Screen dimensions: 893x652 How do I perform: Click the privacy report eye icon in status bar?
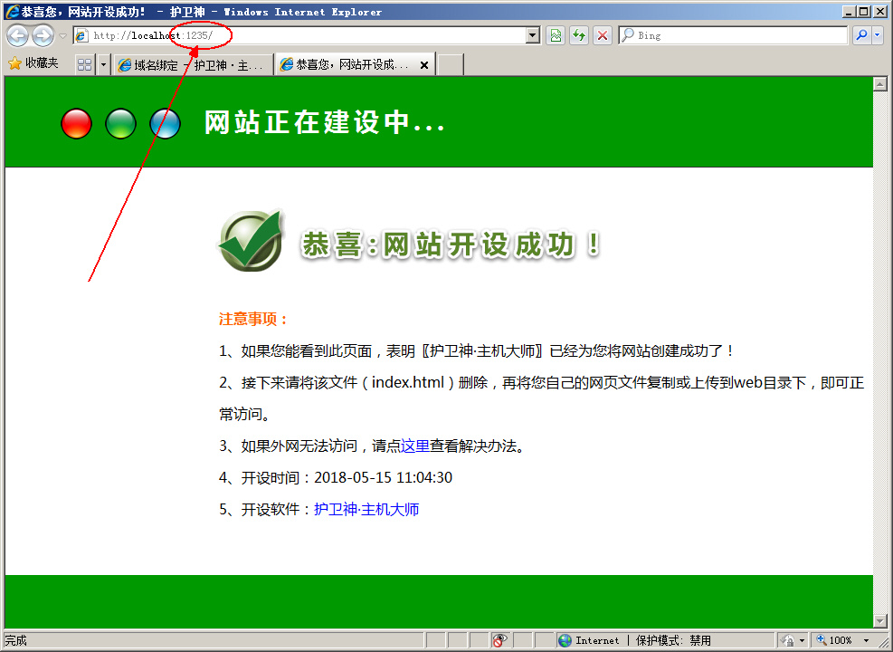[x=500, y=640]
